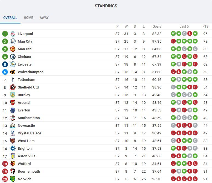Click the Liverpool club crest icon
The height and width of the screenshot is (183, 212).
point(13,34)
